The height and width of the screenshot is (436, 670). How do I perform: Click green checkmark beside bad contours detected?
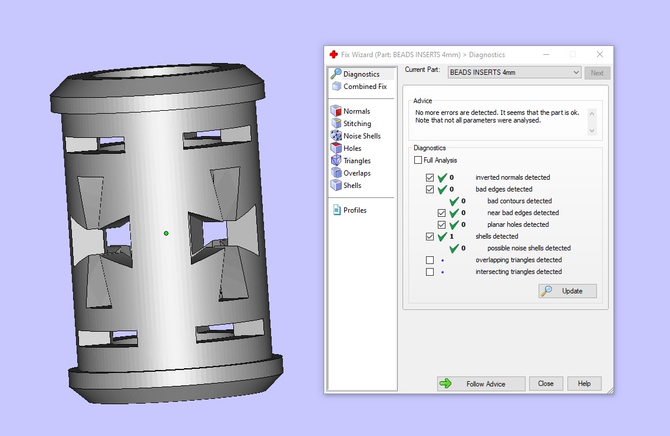tap(454, 201)
